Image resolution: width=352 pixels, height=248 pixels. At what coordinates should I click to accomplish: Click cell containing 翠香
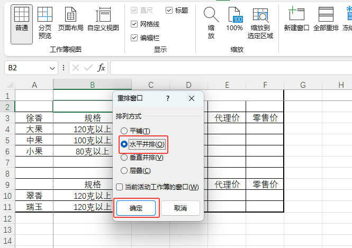click(34, 196)
